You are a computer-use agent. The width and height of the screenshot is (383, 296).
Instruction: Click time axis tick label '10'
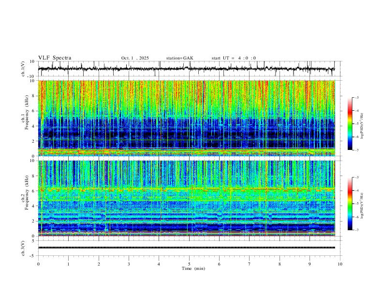click(340, 264)
